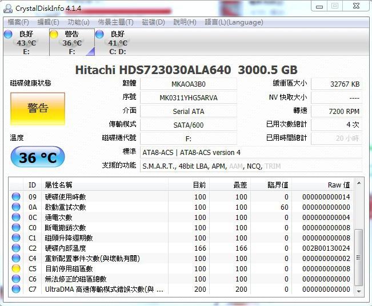Viewport: 372px width, 306px height.
Task: Click status icon of row C0 斷電撤銷次數
Action: pos(16,227)
